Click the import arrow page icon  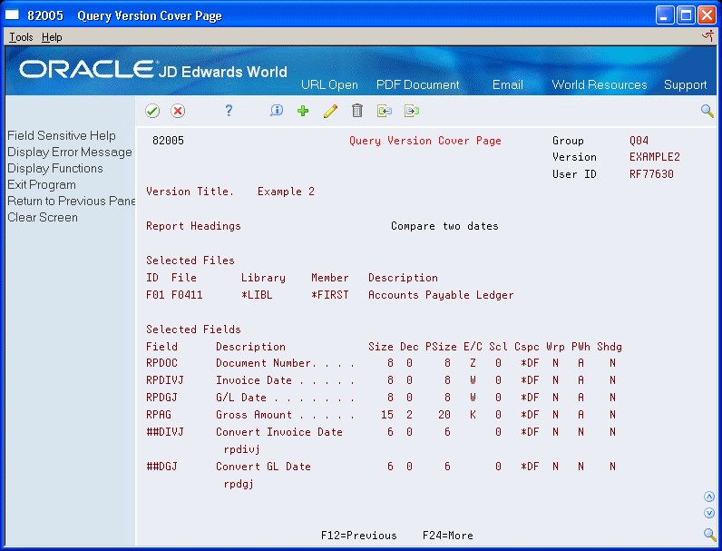[x=385, y=111]
